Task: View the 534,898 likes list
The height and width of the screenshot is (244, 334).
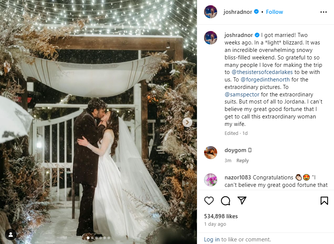Action: [x=221, y=216]
